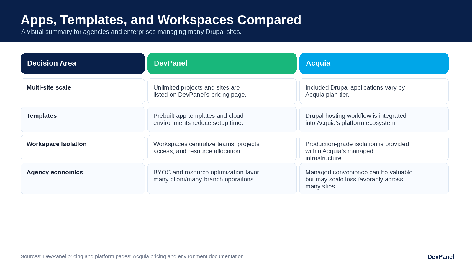Image resolution: width=472 pixels, height=265 pixels.
Task: Click the 'Unlimited projects and sites' cell
Action: coord(222,91)
